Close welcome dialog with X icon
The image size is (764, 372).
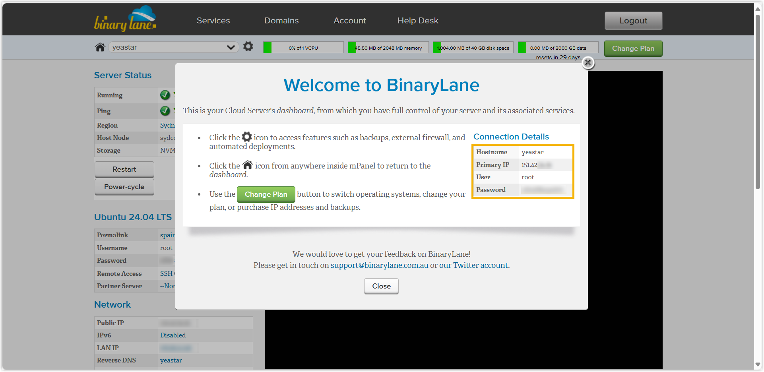[x=588, y=63]
